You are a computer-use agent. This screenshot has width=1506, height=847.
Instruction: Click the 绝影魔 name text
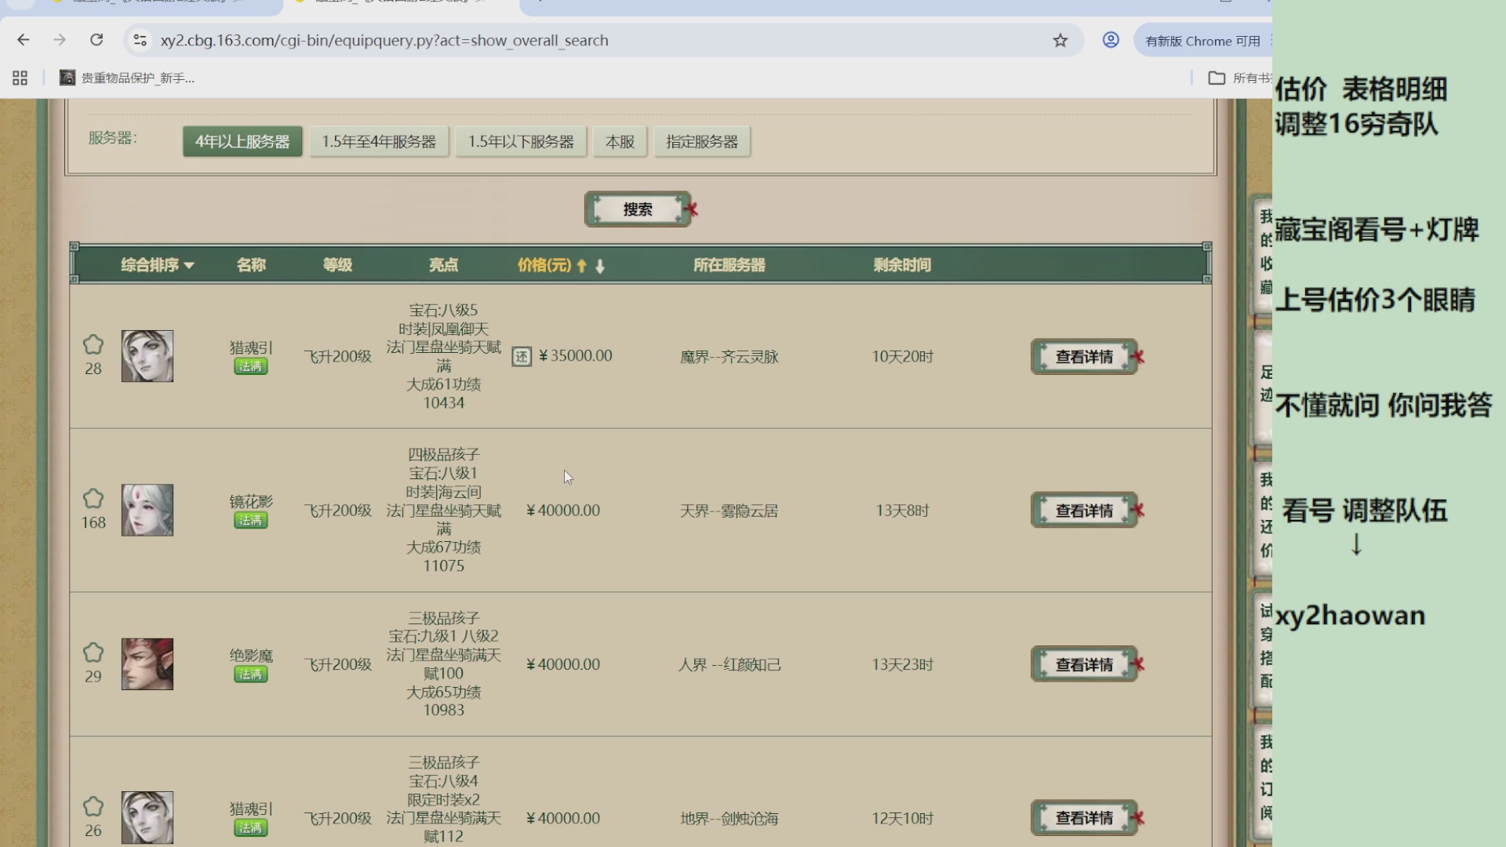coord(251,655)
